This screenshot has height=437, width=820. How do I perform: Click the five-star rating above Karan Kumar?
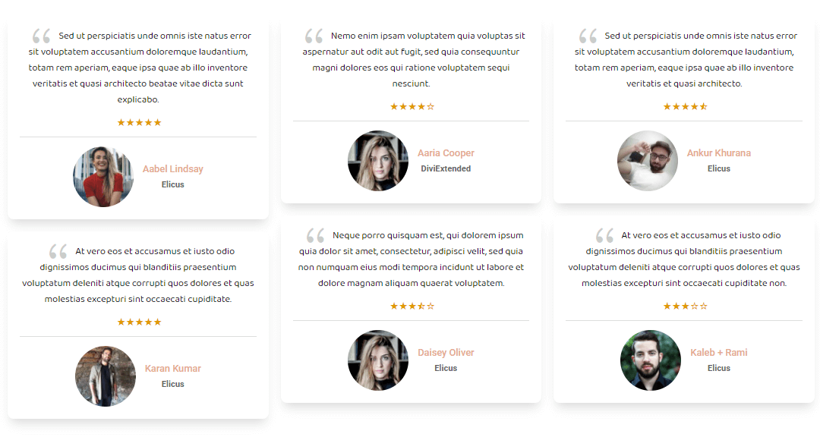(139, 322)
